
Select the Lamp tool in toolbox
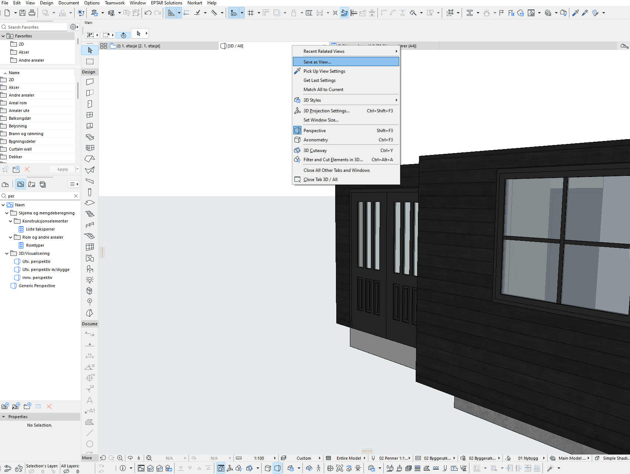click(90, 280)
